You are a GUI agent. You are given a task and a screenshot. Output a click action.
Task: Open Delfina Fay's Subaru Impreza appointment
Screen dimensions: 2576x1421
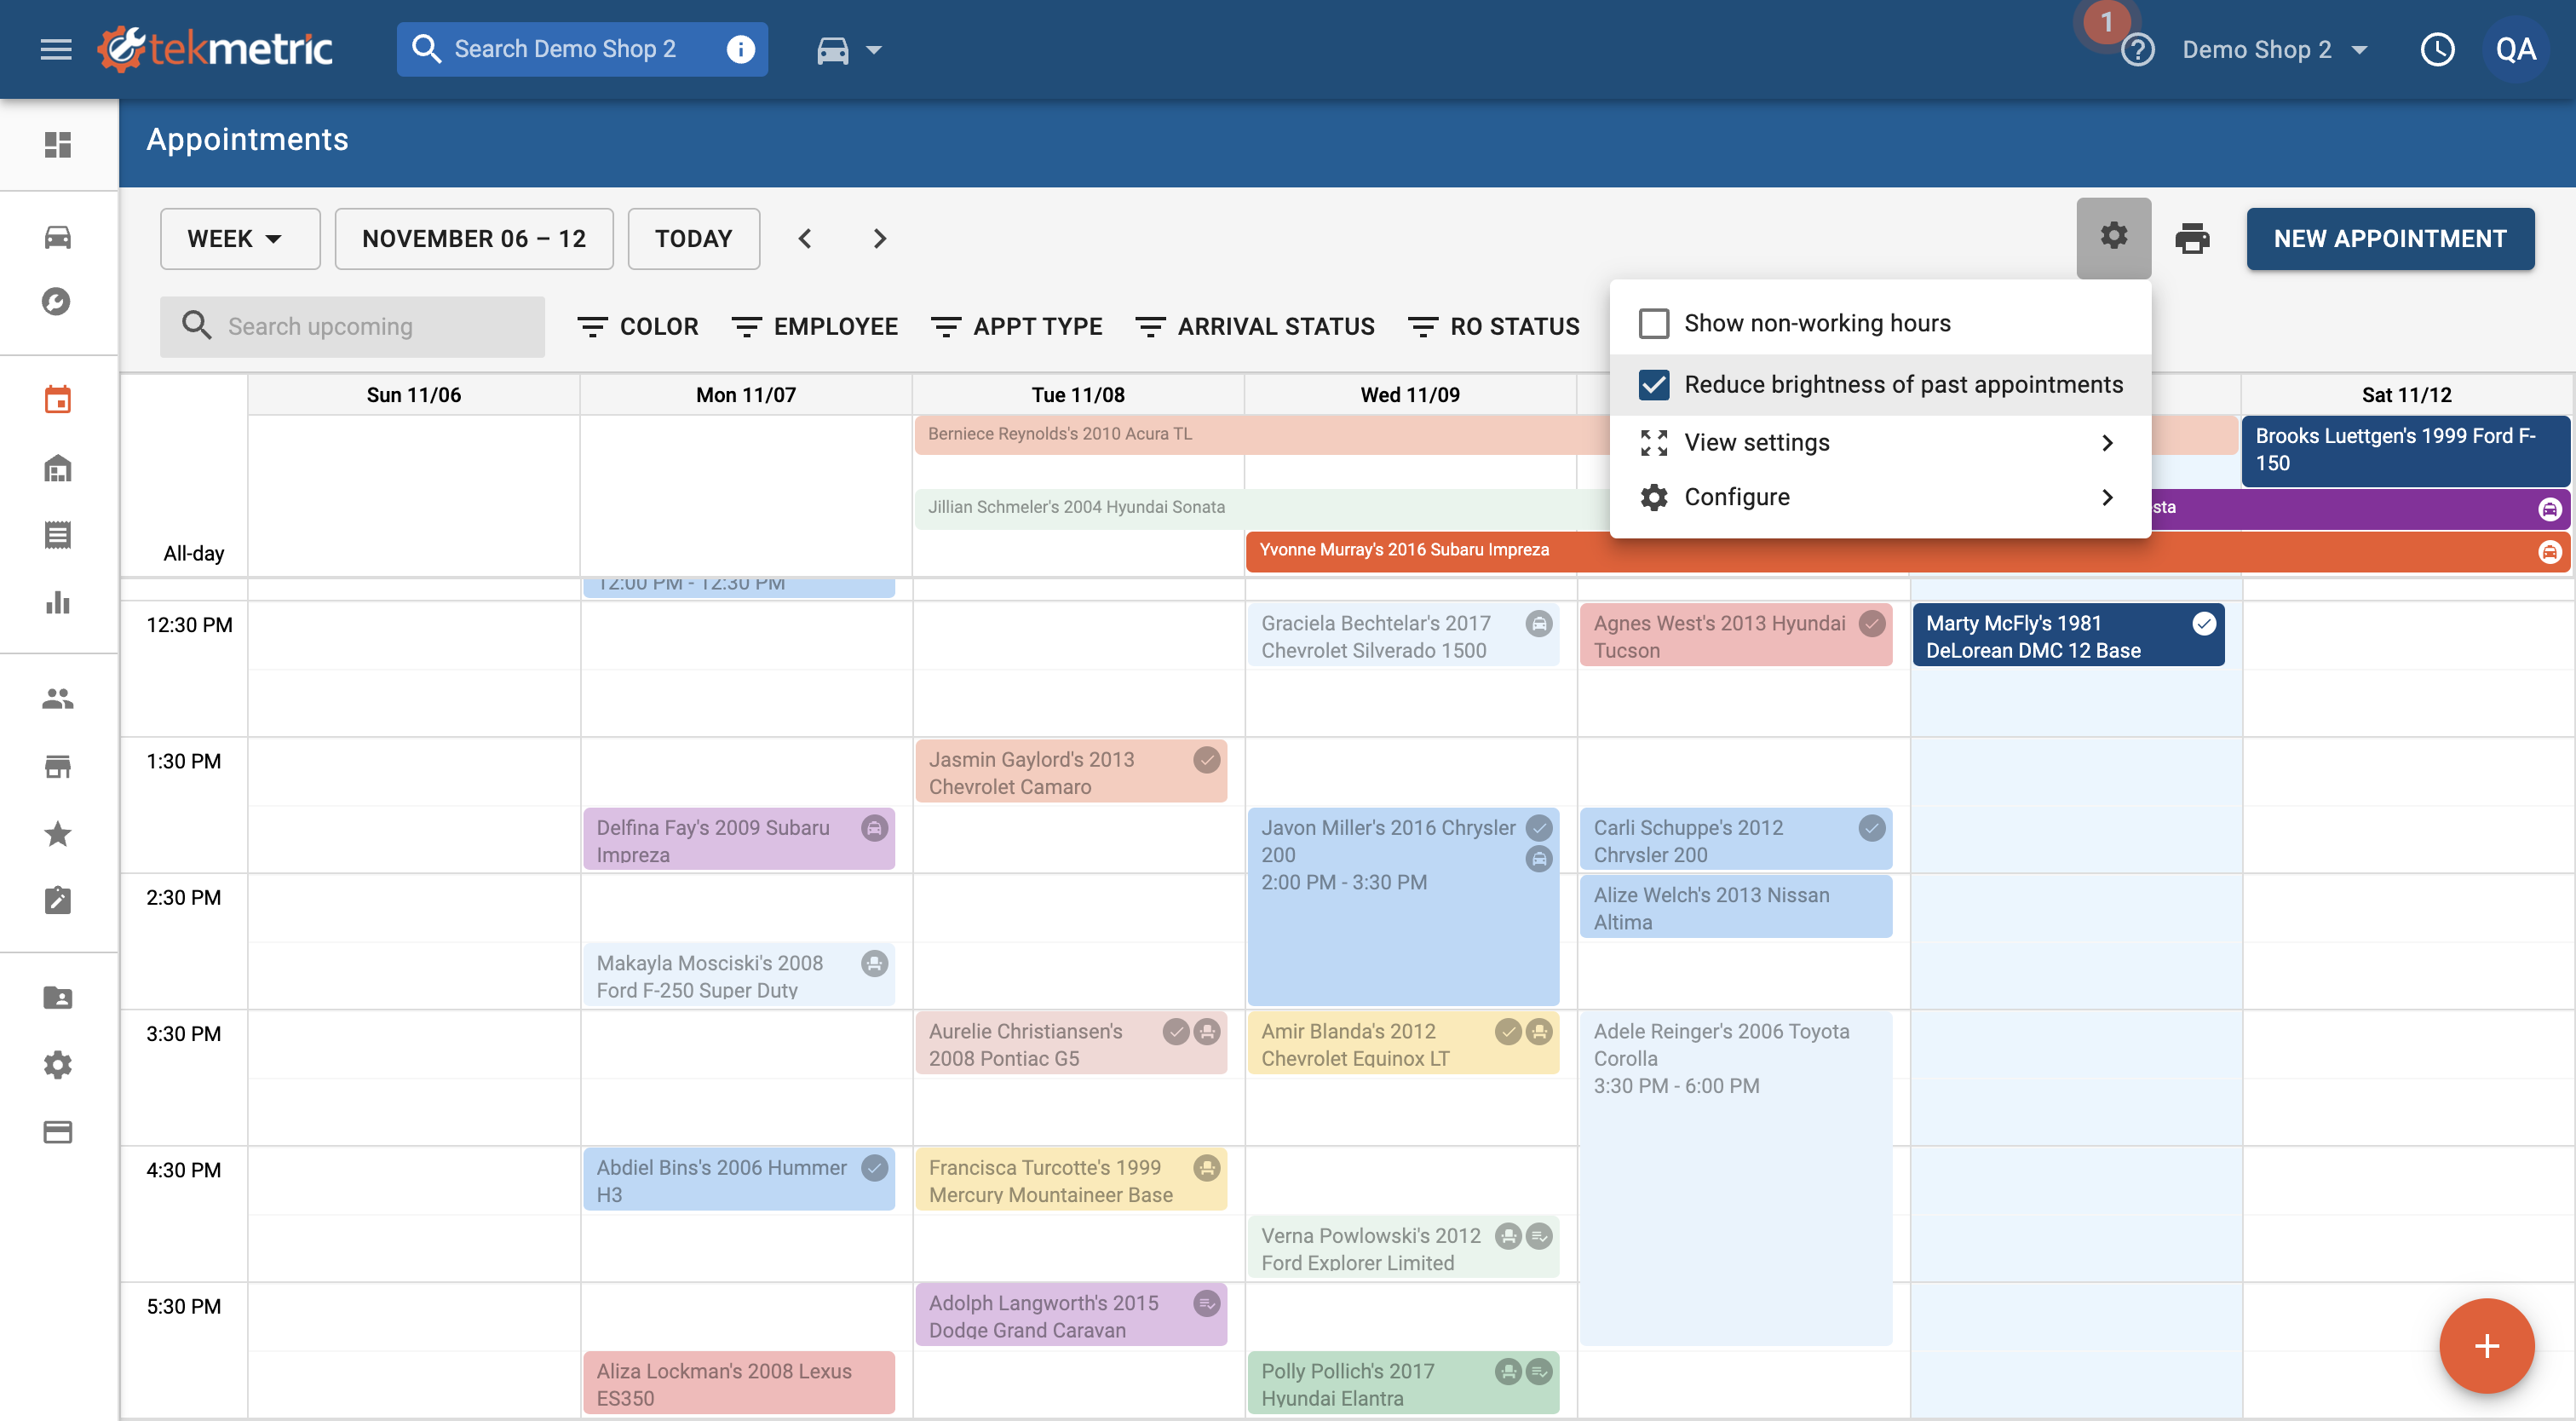point(739,839)
